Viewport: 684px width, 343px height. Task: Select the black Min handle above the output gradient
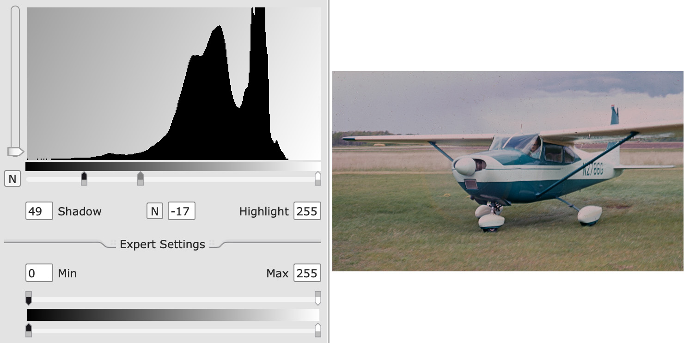pyautogui.click(x=29, y=298)
